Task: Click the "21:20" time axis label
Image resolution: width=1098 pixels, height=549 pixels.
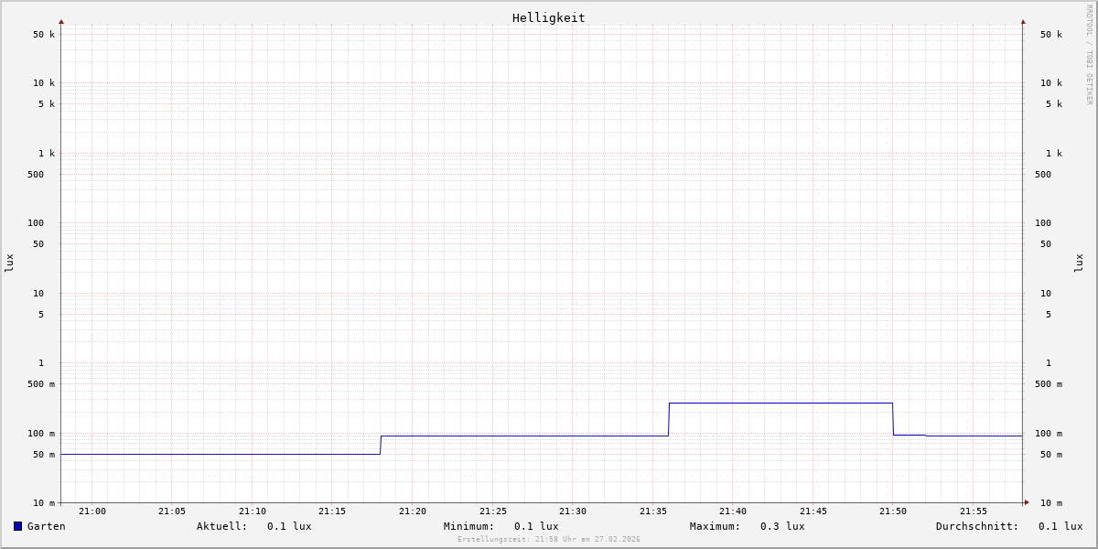Action: 413,511
